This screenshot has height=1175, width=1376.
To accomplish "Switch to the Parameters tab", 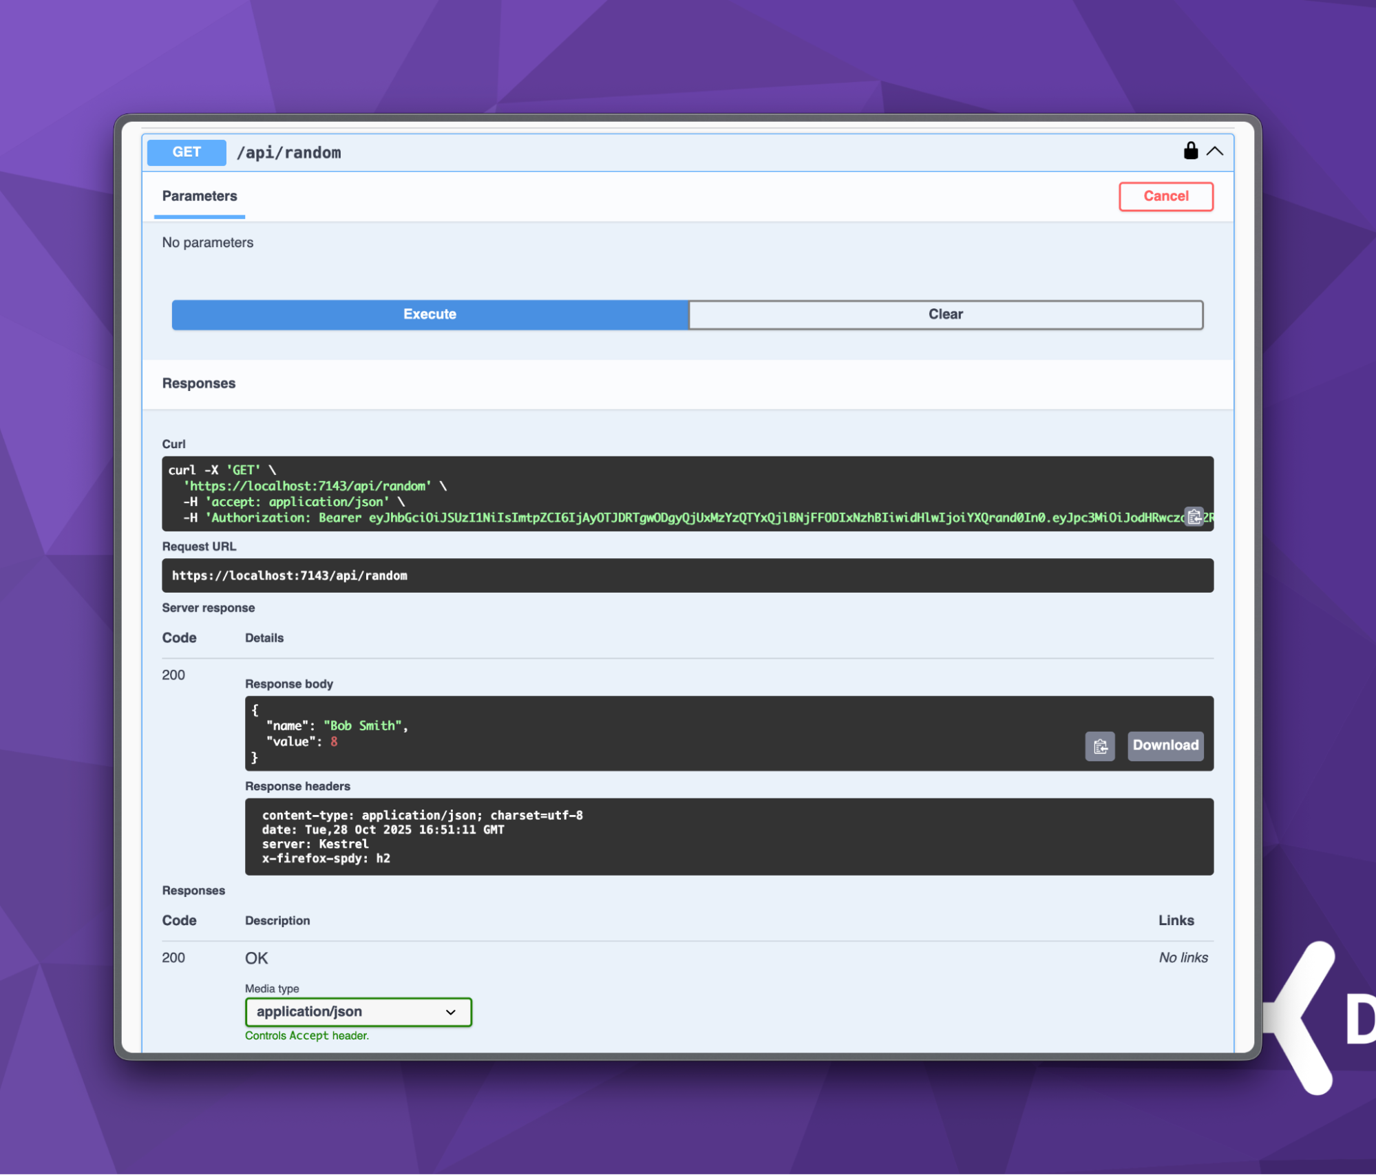I will [x=199, y=196].
